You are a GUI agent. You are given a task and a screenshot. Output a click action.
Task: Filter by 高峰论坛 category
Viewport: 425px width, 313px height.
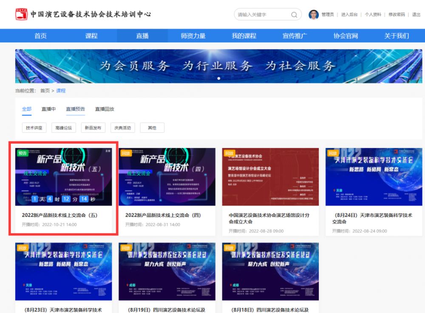coord(64,128)
